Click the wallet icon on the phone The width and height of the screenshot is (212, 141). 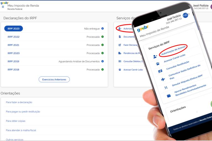point(169,96)
